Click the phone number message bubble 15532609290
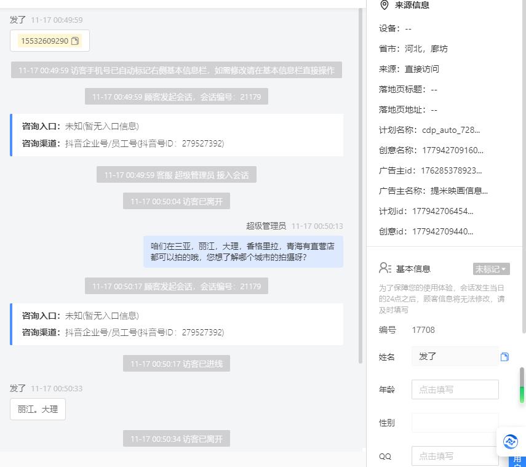The image size is (526, 467). point(50,41)
